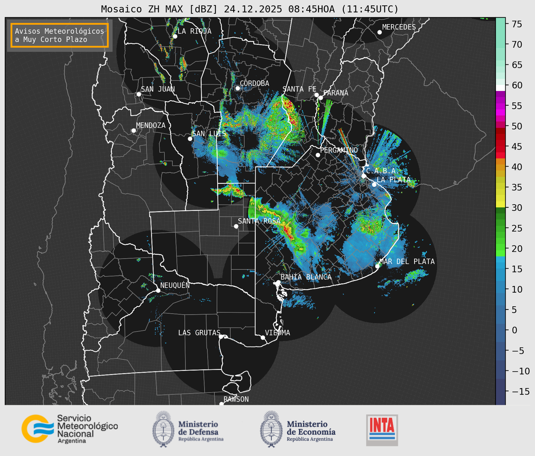
Task: Select the NEUQUÉN city marker dot
Action: pyautogui.click(x=158, y=290)
